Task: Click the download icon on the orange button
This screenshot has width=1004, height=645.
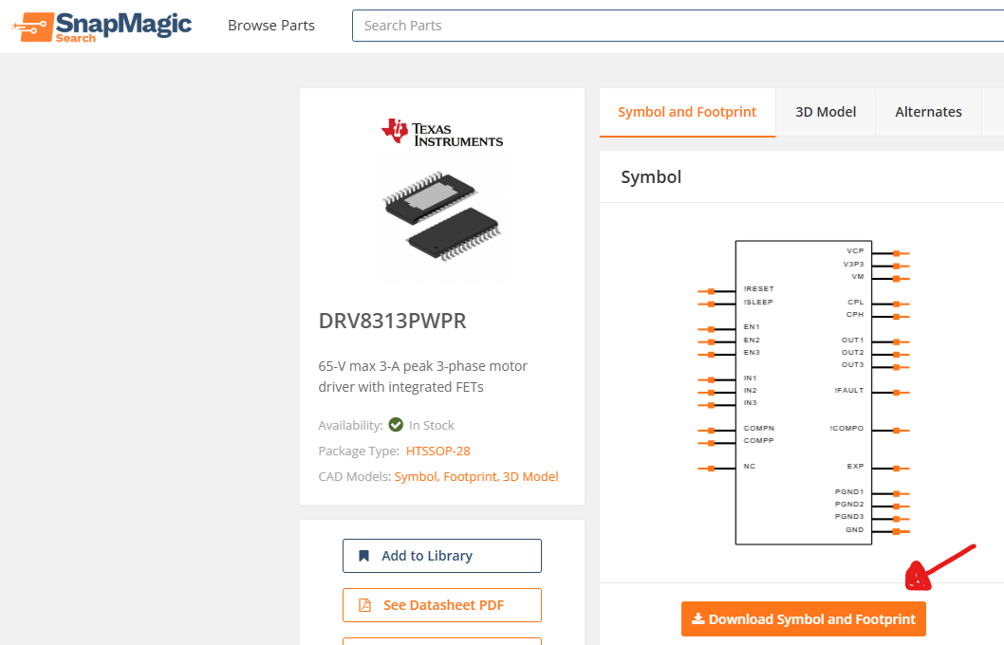Action: (697, 618)
